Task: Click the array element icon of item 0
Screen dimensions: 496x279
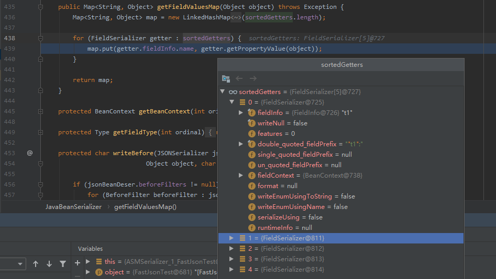Action: point(243,102)
